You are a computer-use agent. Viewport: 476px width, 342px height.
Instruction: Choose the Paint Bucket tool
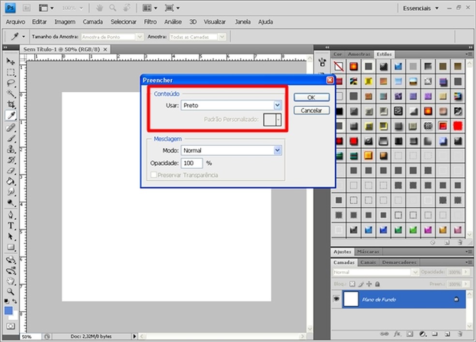(x=11, y=182)
